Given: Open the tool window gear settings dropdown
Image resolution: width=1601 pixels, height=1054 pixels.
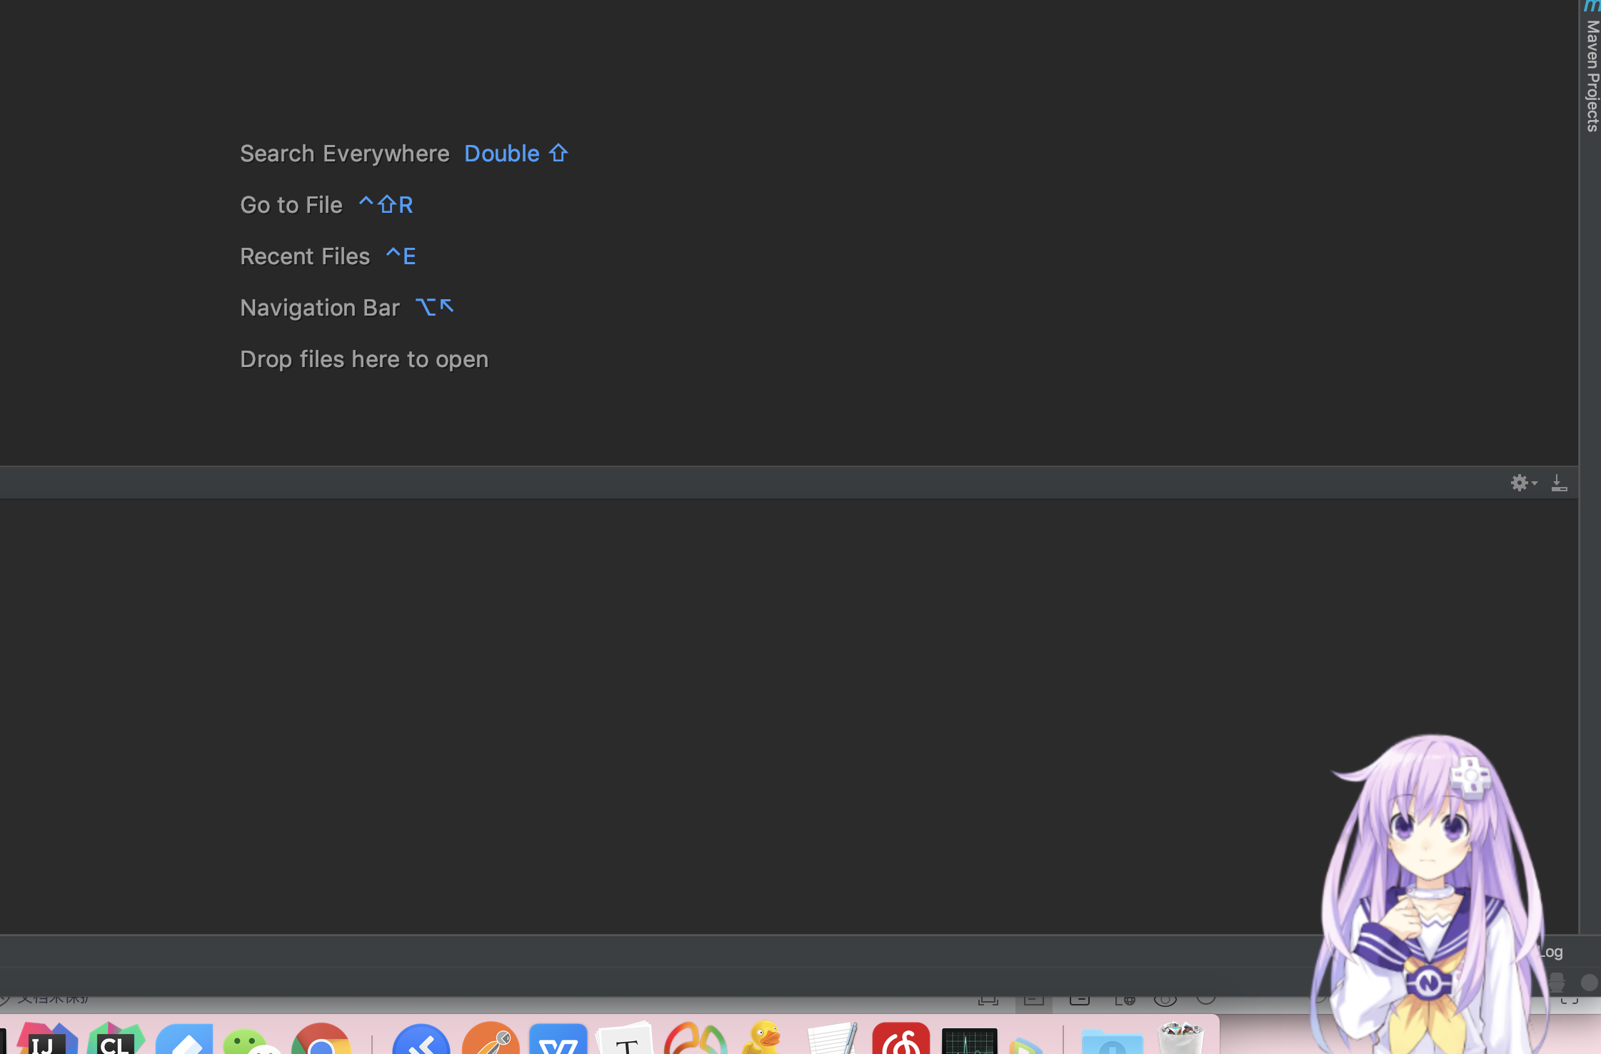Looking at the screenshot, I should [1522, 483].
